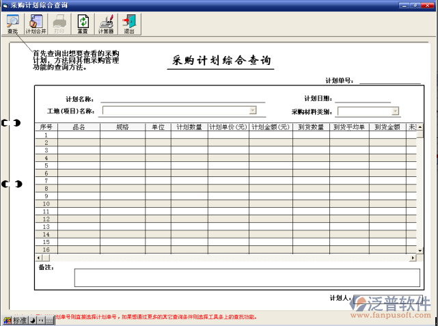The image size is (438, 326).
Task: Select row number 16 in table
Action: pyautogui.click(x=46, y=249)
